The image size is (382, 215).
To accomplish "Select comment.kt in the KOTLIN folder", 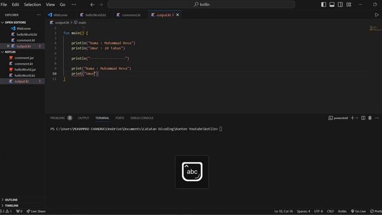I will [x=23, y=64].
